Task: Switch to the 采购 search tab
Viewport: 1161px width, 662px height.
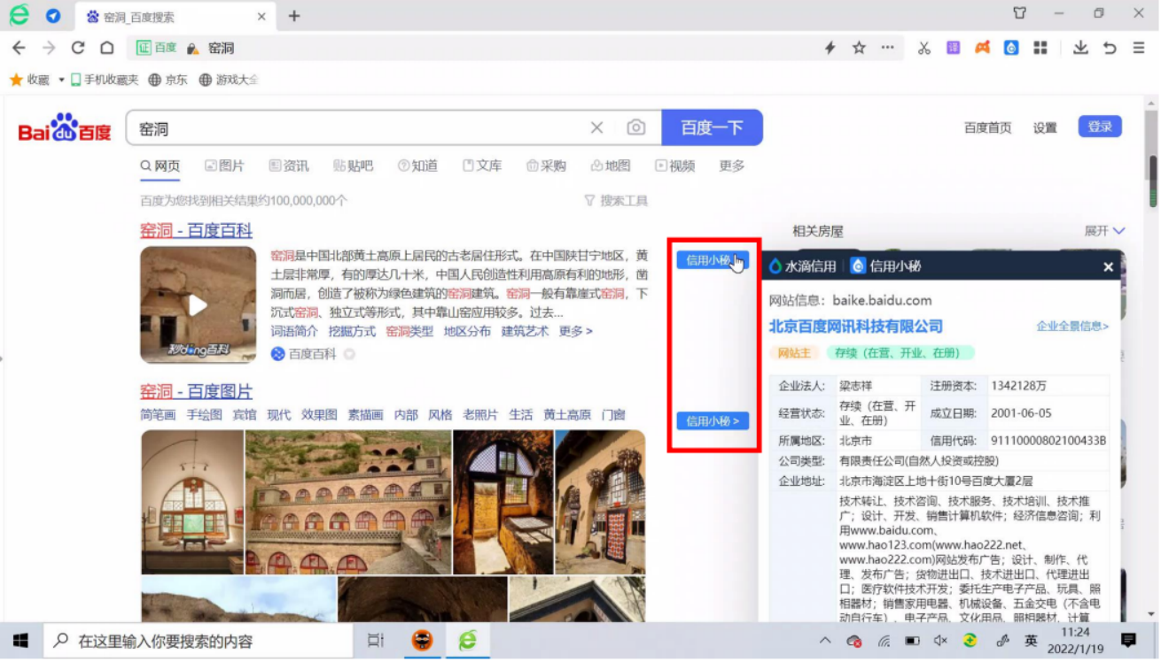Action: tap(546, 165)
